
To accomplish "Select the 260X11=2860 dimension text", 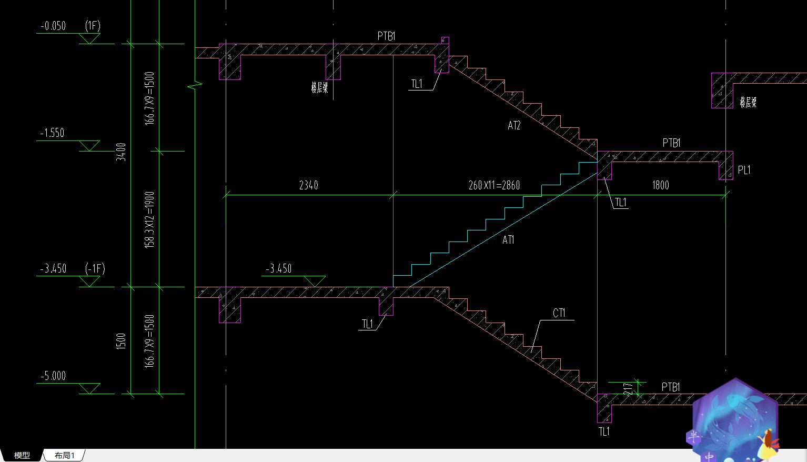I will tap(494, 185).
